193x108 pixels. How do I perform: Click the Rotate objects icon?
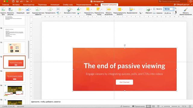(140, 13)
